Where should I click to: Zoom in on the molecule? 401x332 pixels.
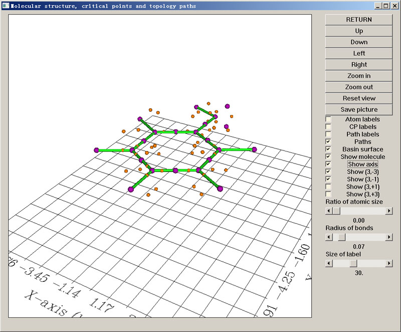click(359, 76)
